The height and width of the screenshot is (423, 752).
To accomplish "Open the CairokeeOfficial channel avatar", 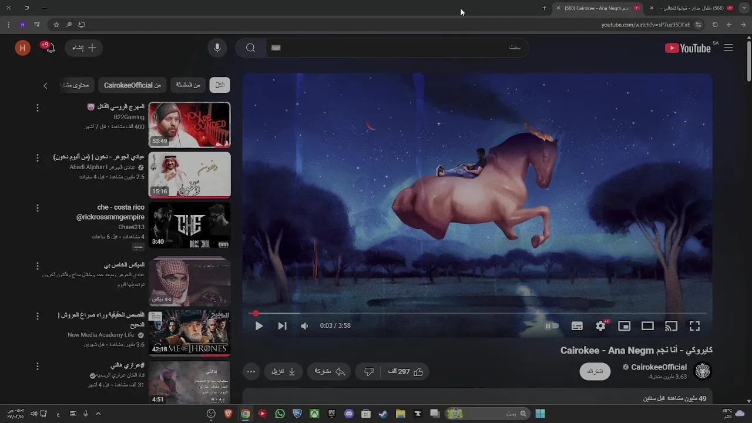I will click(x=703, y=371).
